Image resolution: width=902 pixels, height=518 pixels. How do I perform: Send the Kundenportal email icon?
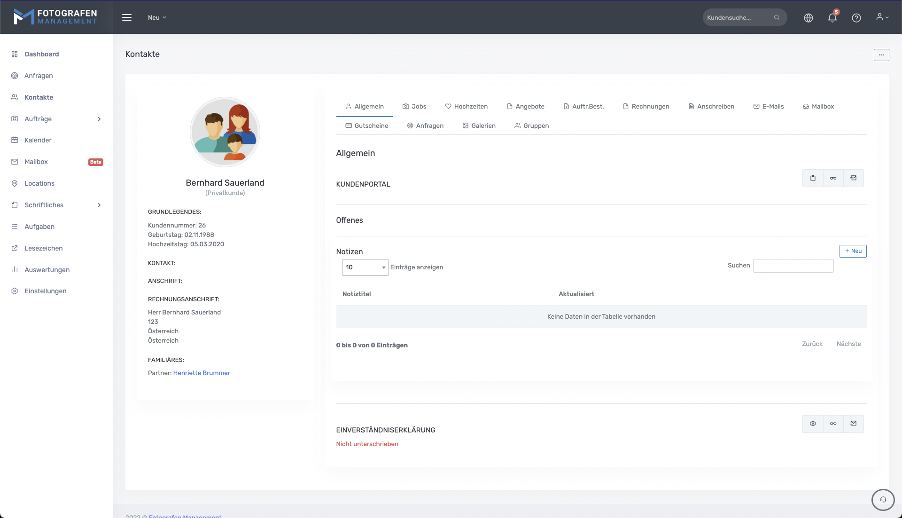(853, 178)
